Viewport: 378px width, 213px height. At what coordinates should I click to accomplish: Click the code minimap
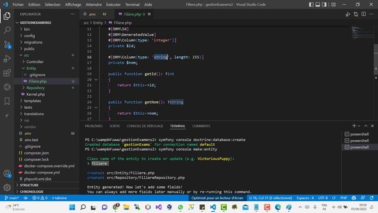[x=361, y=33]
